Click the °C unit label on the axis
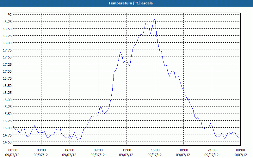This screenshot has width=253, height=158. (10, 15)
